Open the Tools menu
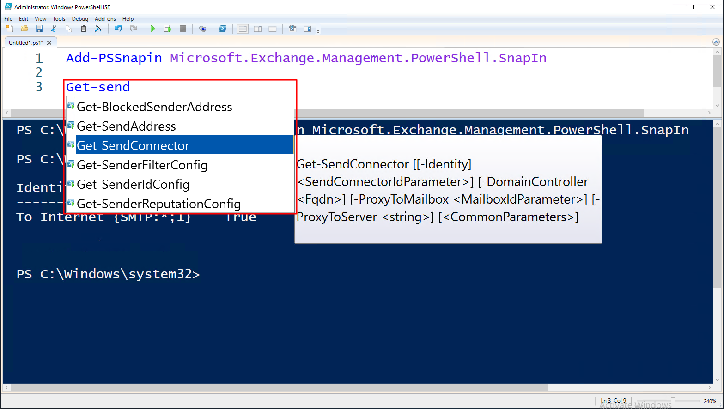The height and width of the screenshot is (409, 724). (x=59, y=19)
